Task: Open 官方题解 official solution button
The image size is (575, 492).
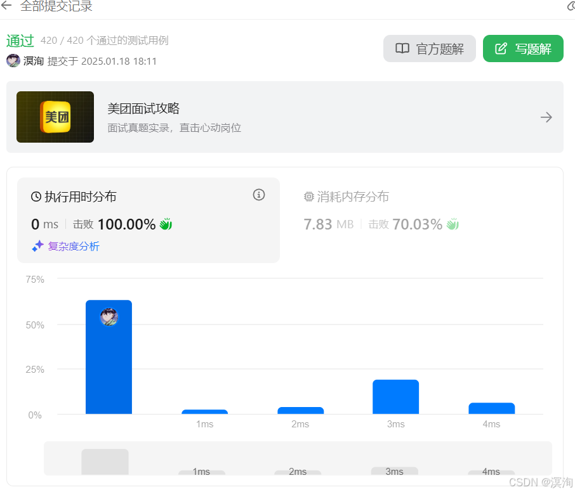Action: coord(430,48)
